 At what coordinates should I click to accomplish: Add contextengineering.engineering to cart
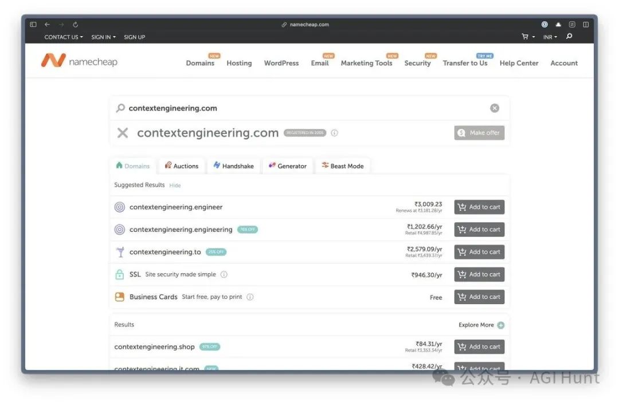pos(479,230)
